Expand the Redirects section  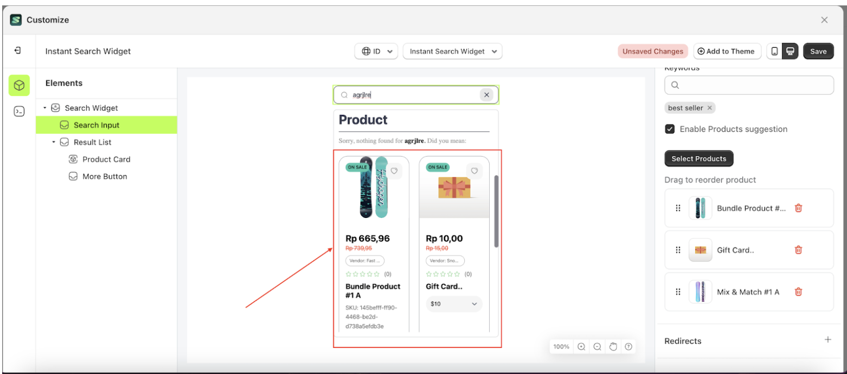pyautogui.click(x=827, y=340)
